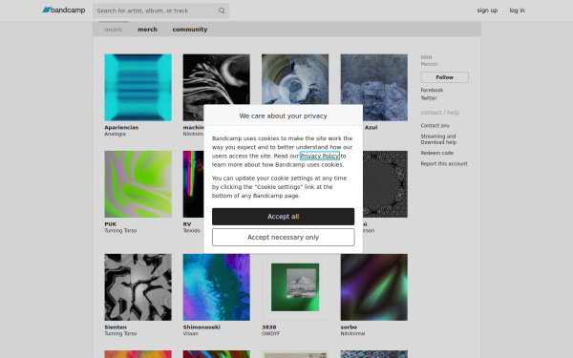
Task: Click the search magnifier icon
Action: tap(222, 11)
